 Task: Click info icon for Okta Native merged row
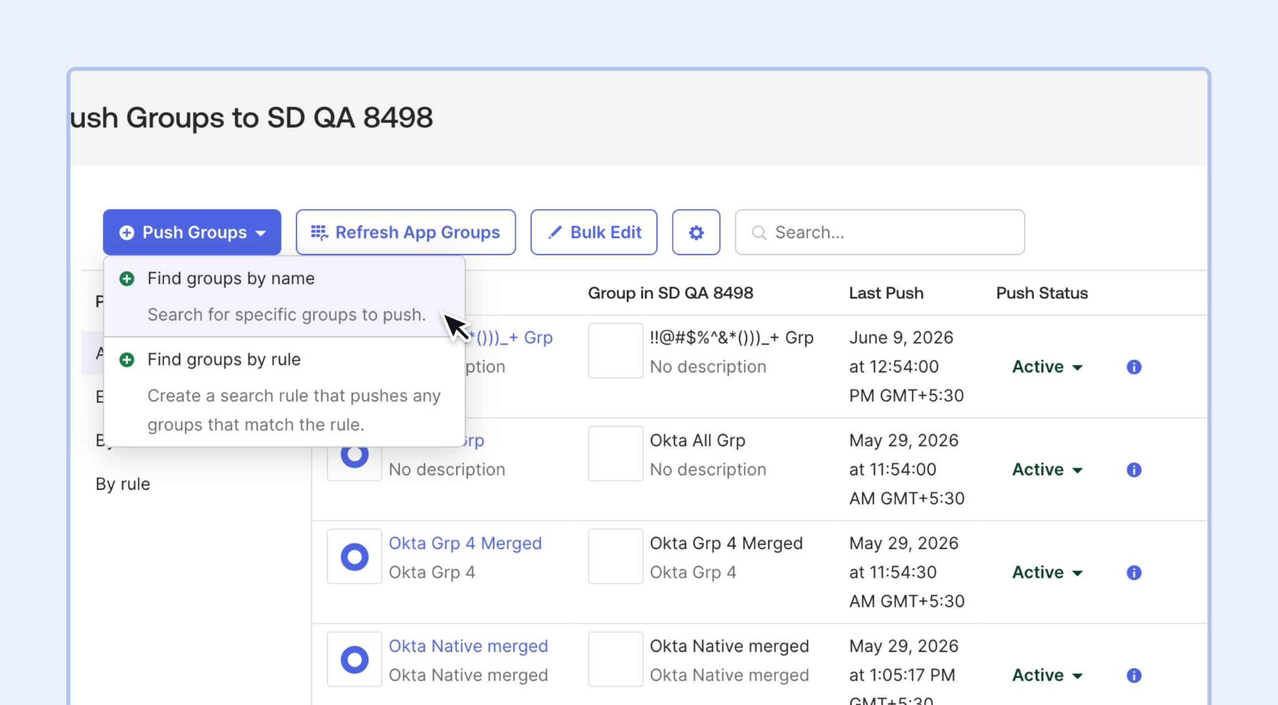tap(1134, 676)
